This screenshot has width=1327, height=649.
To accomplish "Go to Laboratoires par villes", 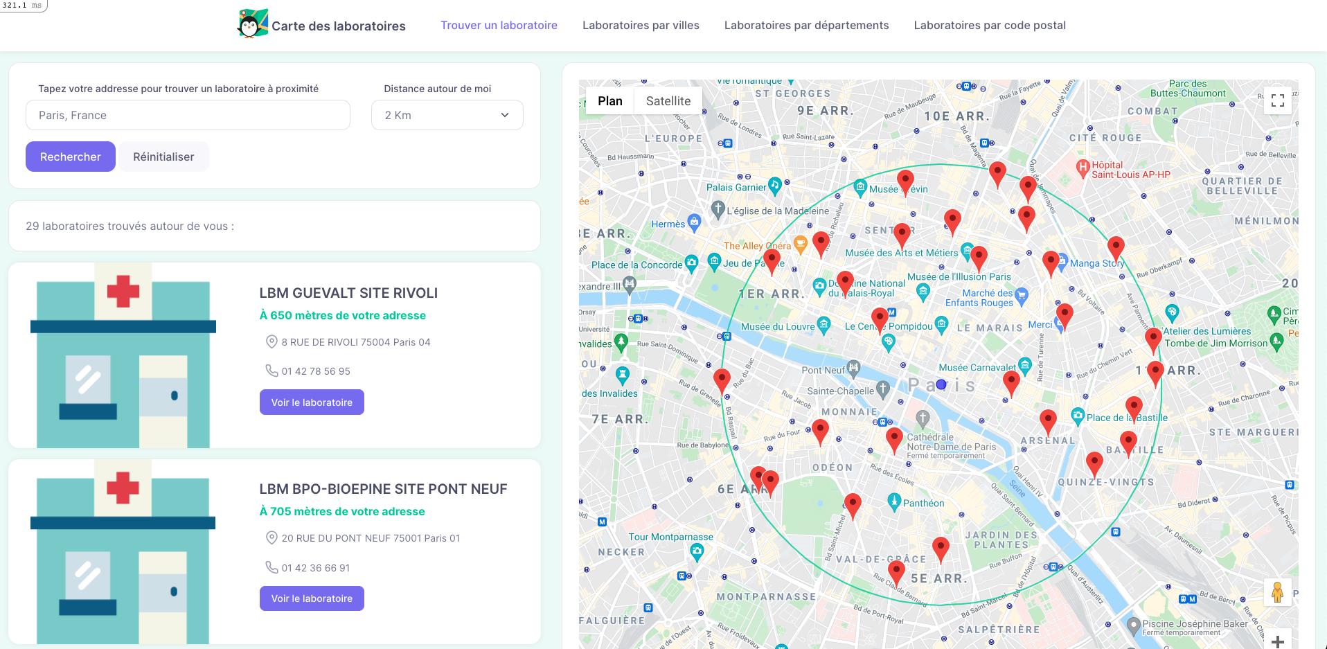I will click(x=641, y=26).
